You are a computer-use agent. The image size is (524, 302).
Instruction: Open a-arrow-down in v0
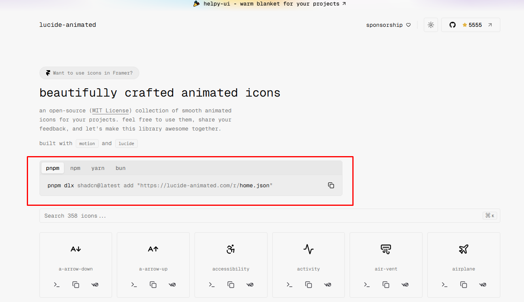[95, 285]
